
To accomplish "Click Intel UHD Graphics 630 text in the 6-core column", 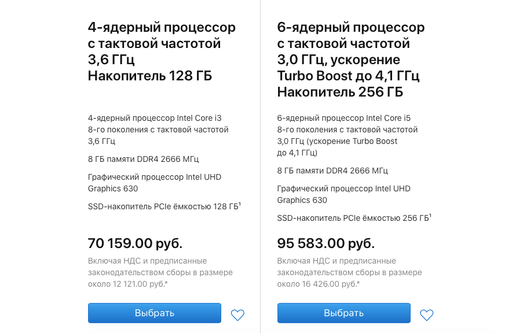I will [x=344, y=194].
